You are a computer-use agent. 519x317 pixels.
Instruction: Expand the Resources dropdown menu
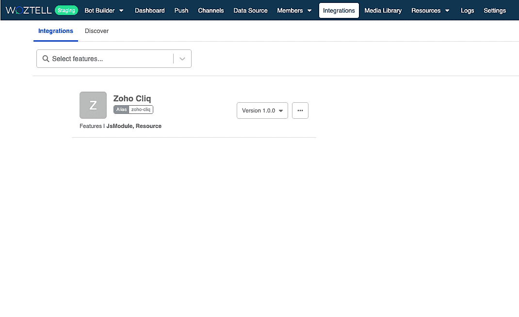[x=430, y=11]
